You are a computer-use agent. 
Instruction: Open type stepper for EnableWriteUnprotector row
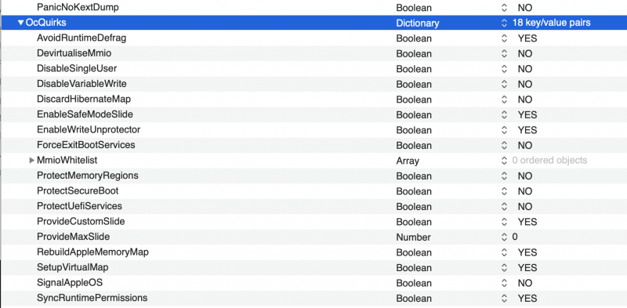[504, 130]
